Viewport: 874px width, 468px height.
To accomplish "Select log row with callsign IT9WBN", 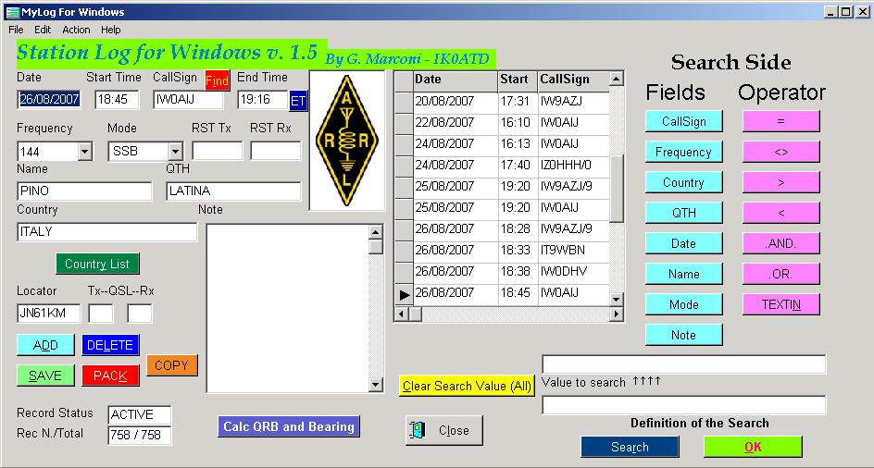I will [502, 250].
